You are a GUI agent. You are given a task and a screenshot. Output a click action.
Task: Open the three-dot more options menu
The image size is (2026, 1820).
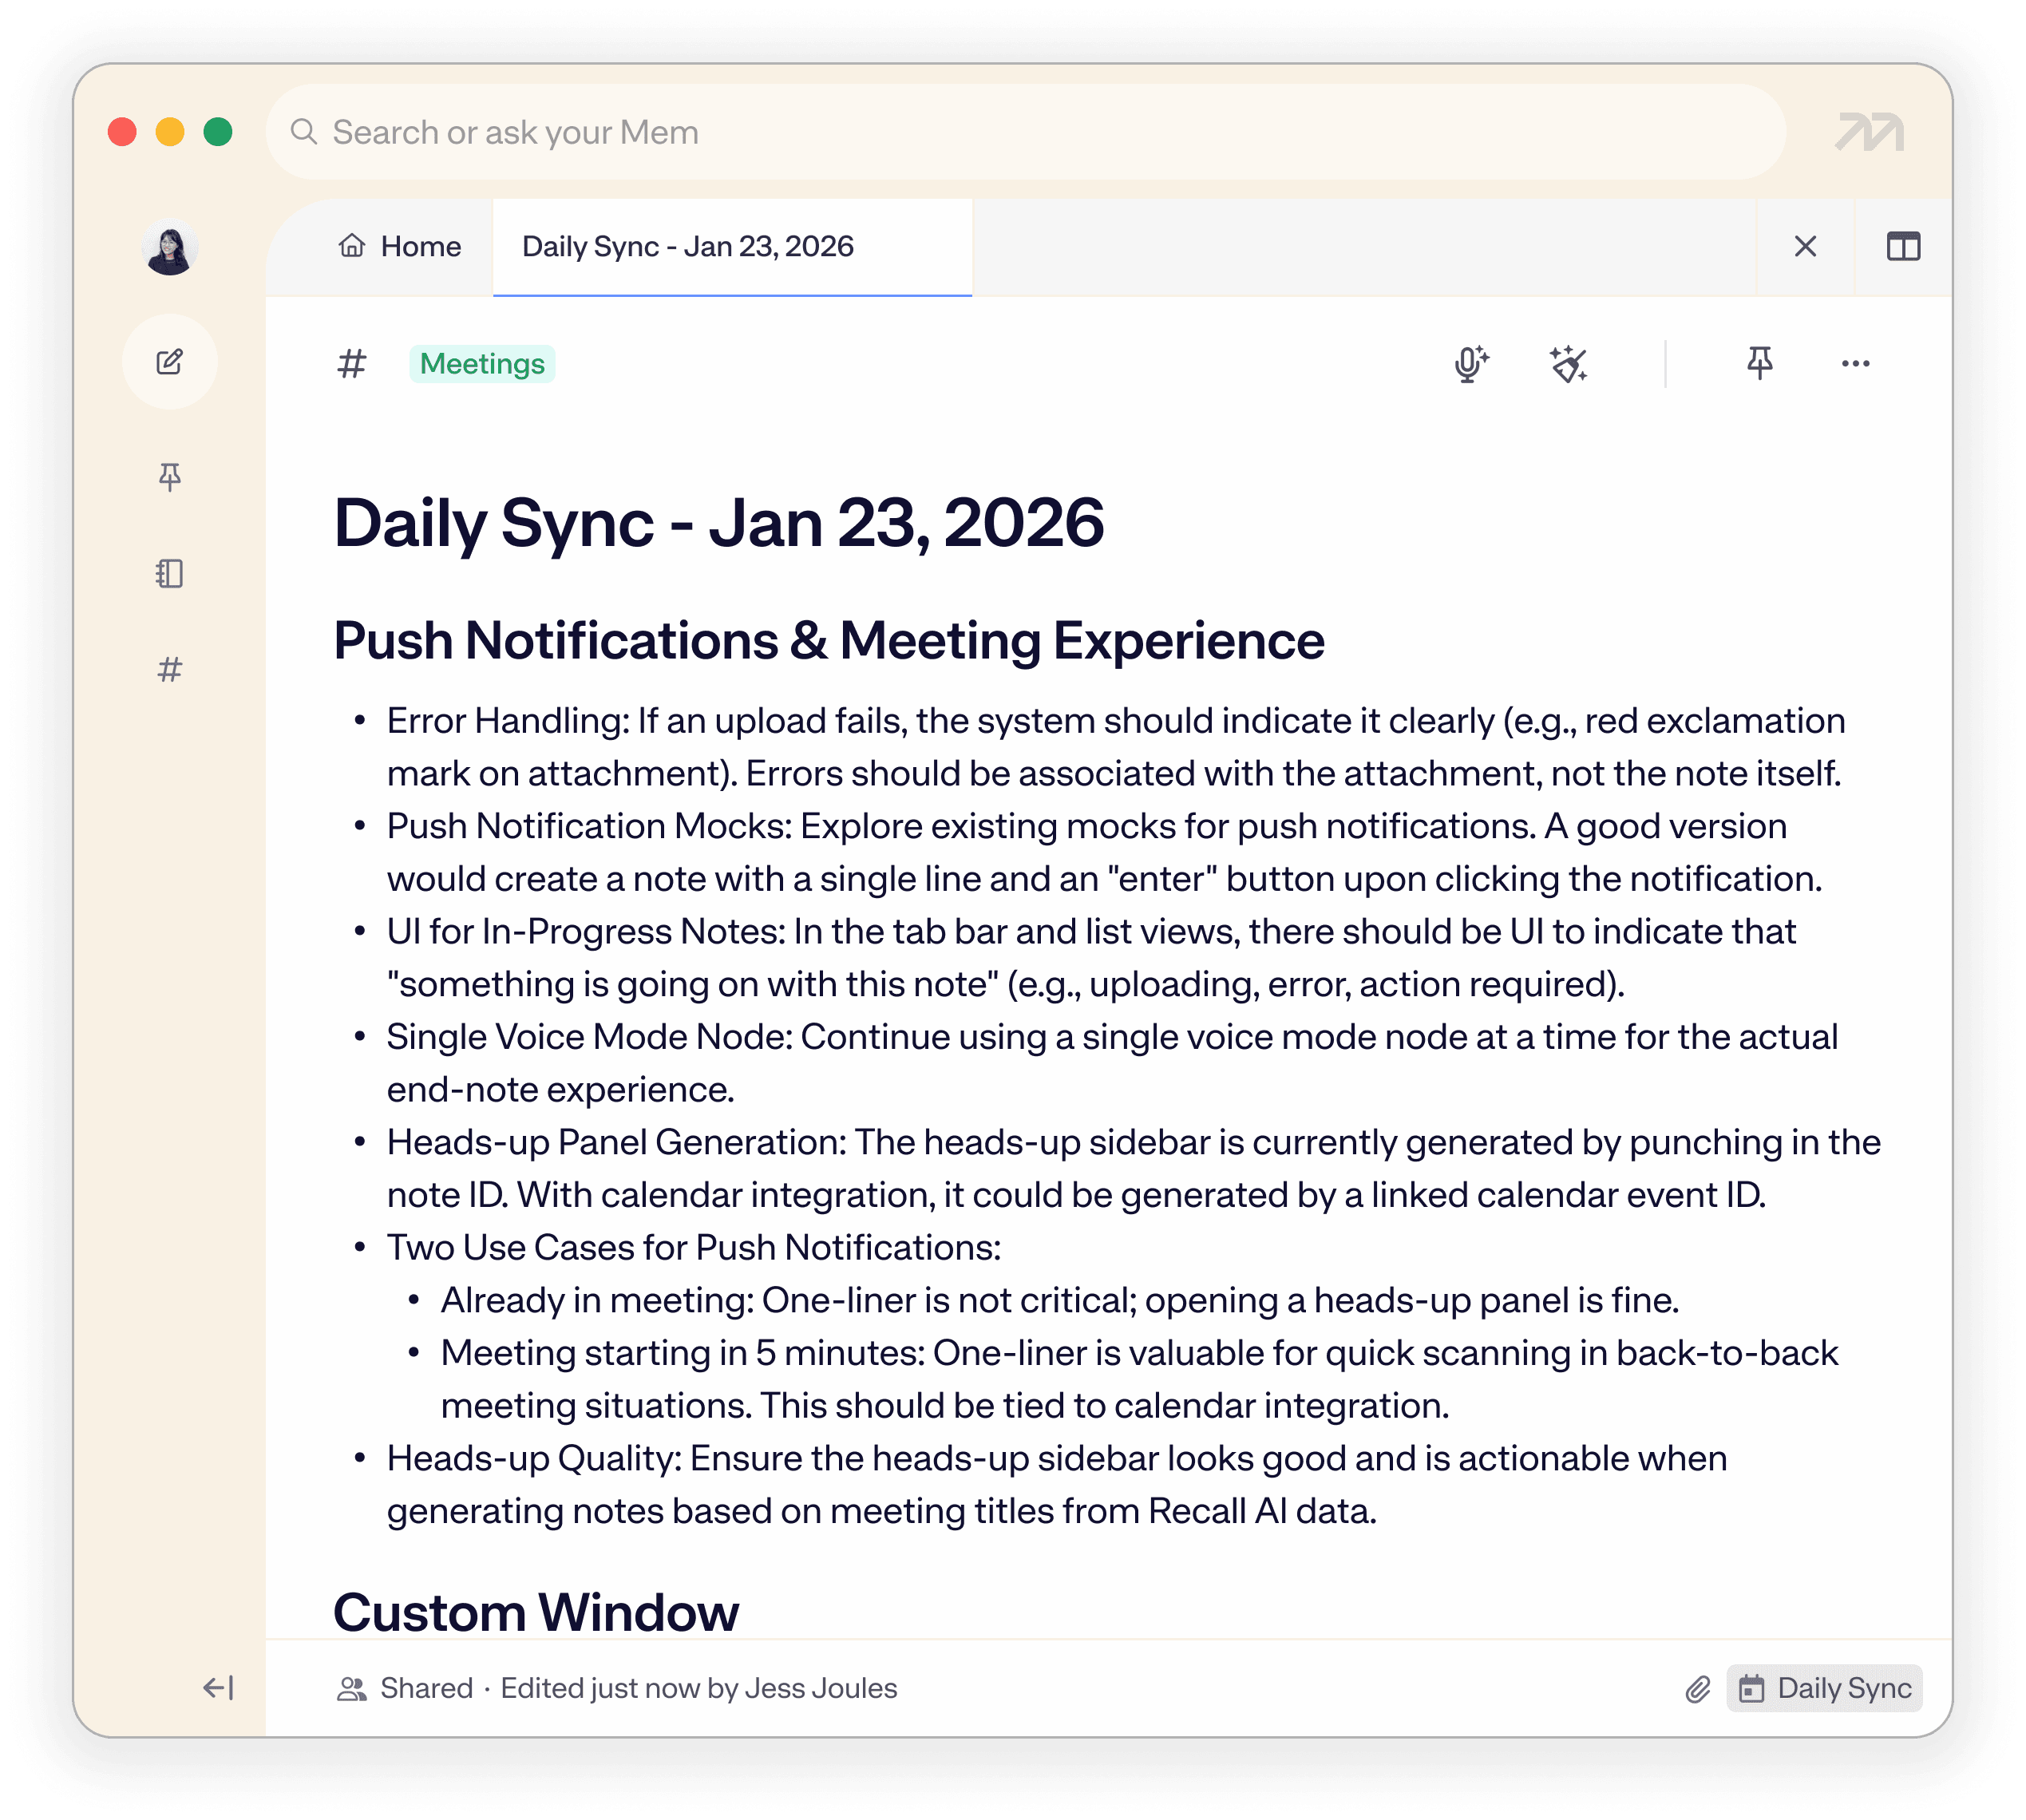coord(1855,364)
